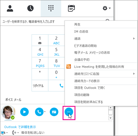
Task: Expand the dropdown arrow beside the gear
Action: (x=110, y=8)
